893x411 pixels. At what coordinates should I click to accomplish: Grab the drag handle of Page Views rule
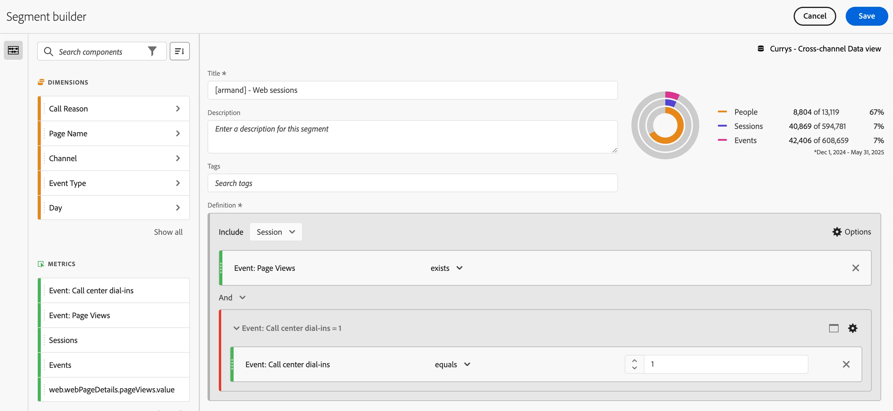pyautogui.click(x=221, y=268)
